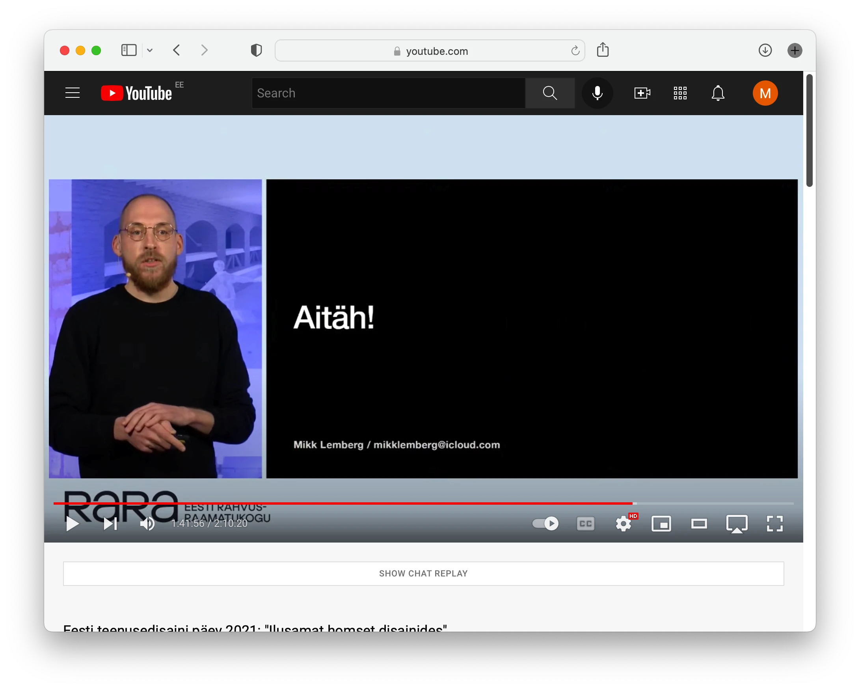
Task: Toggle the autoplay switch off
Action: 545,523
